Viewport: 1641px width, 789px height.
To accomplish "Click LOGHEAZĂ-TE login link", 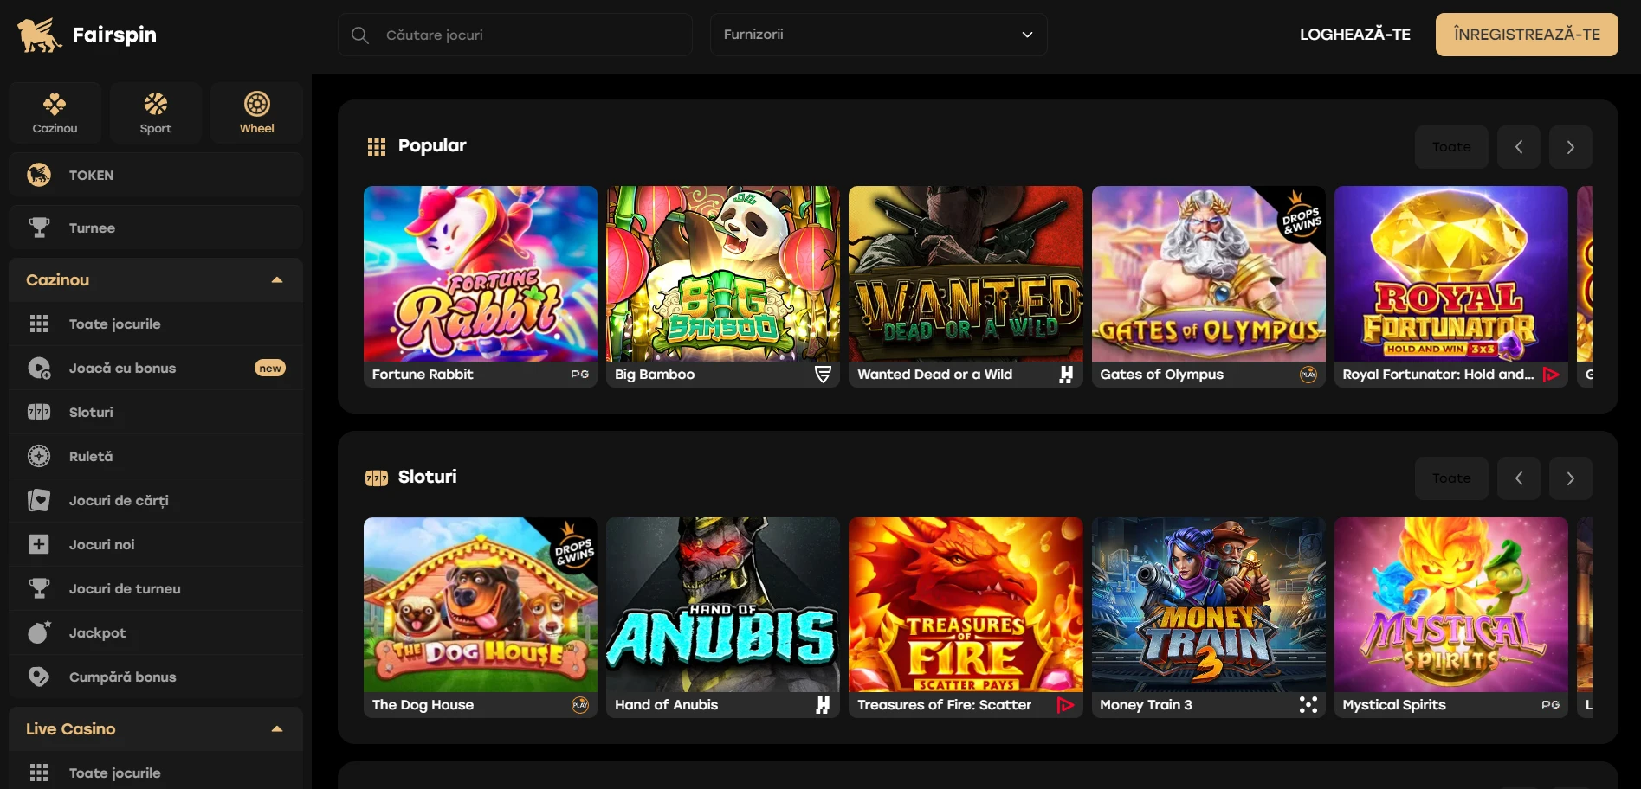I will click(x=1354, y=35).
